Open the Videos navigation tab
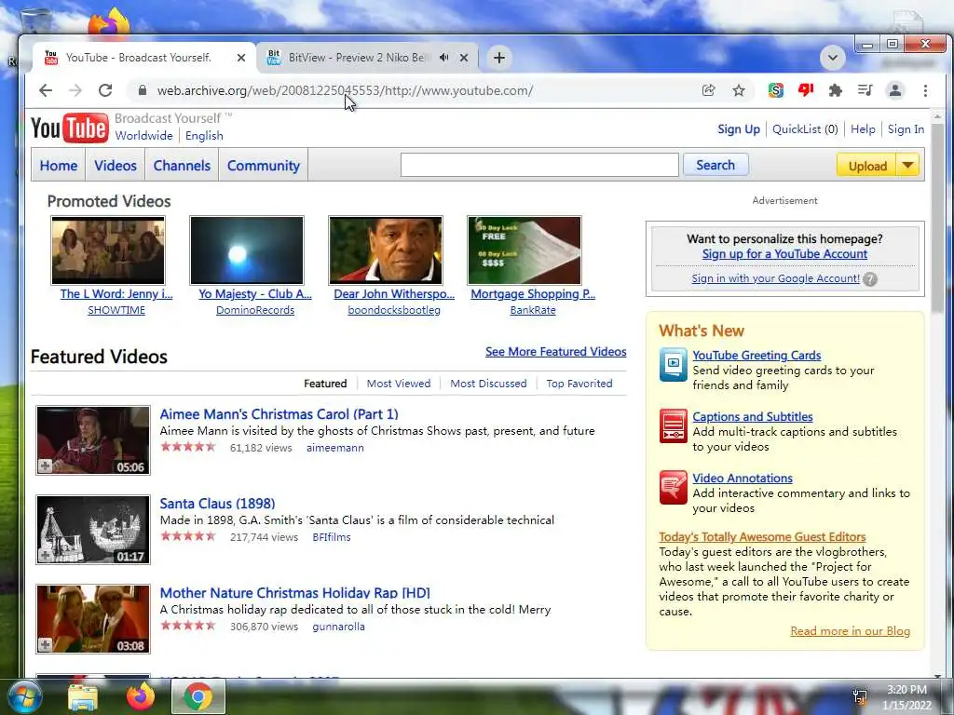The height and width of the screenshot is (715, 954). (x=115, y=166)
